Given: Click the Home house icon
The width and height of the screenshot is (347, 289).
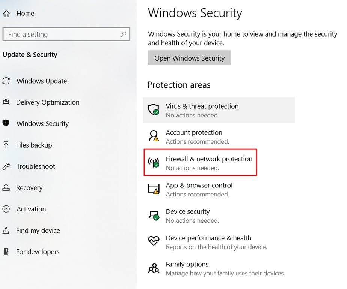Looking at the screenshot, I should pos(6,13).
